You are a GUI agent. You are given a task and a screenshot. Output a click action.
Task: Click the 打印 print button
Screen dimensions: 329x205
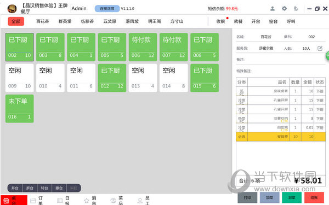click(x=247, y=197)
